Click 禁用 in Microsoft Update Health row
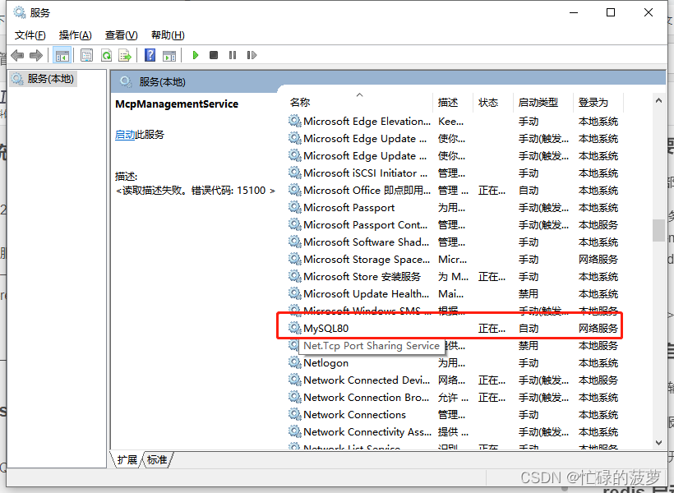The height and width of the screenshot is (493, 674). (x=529, y=293)
